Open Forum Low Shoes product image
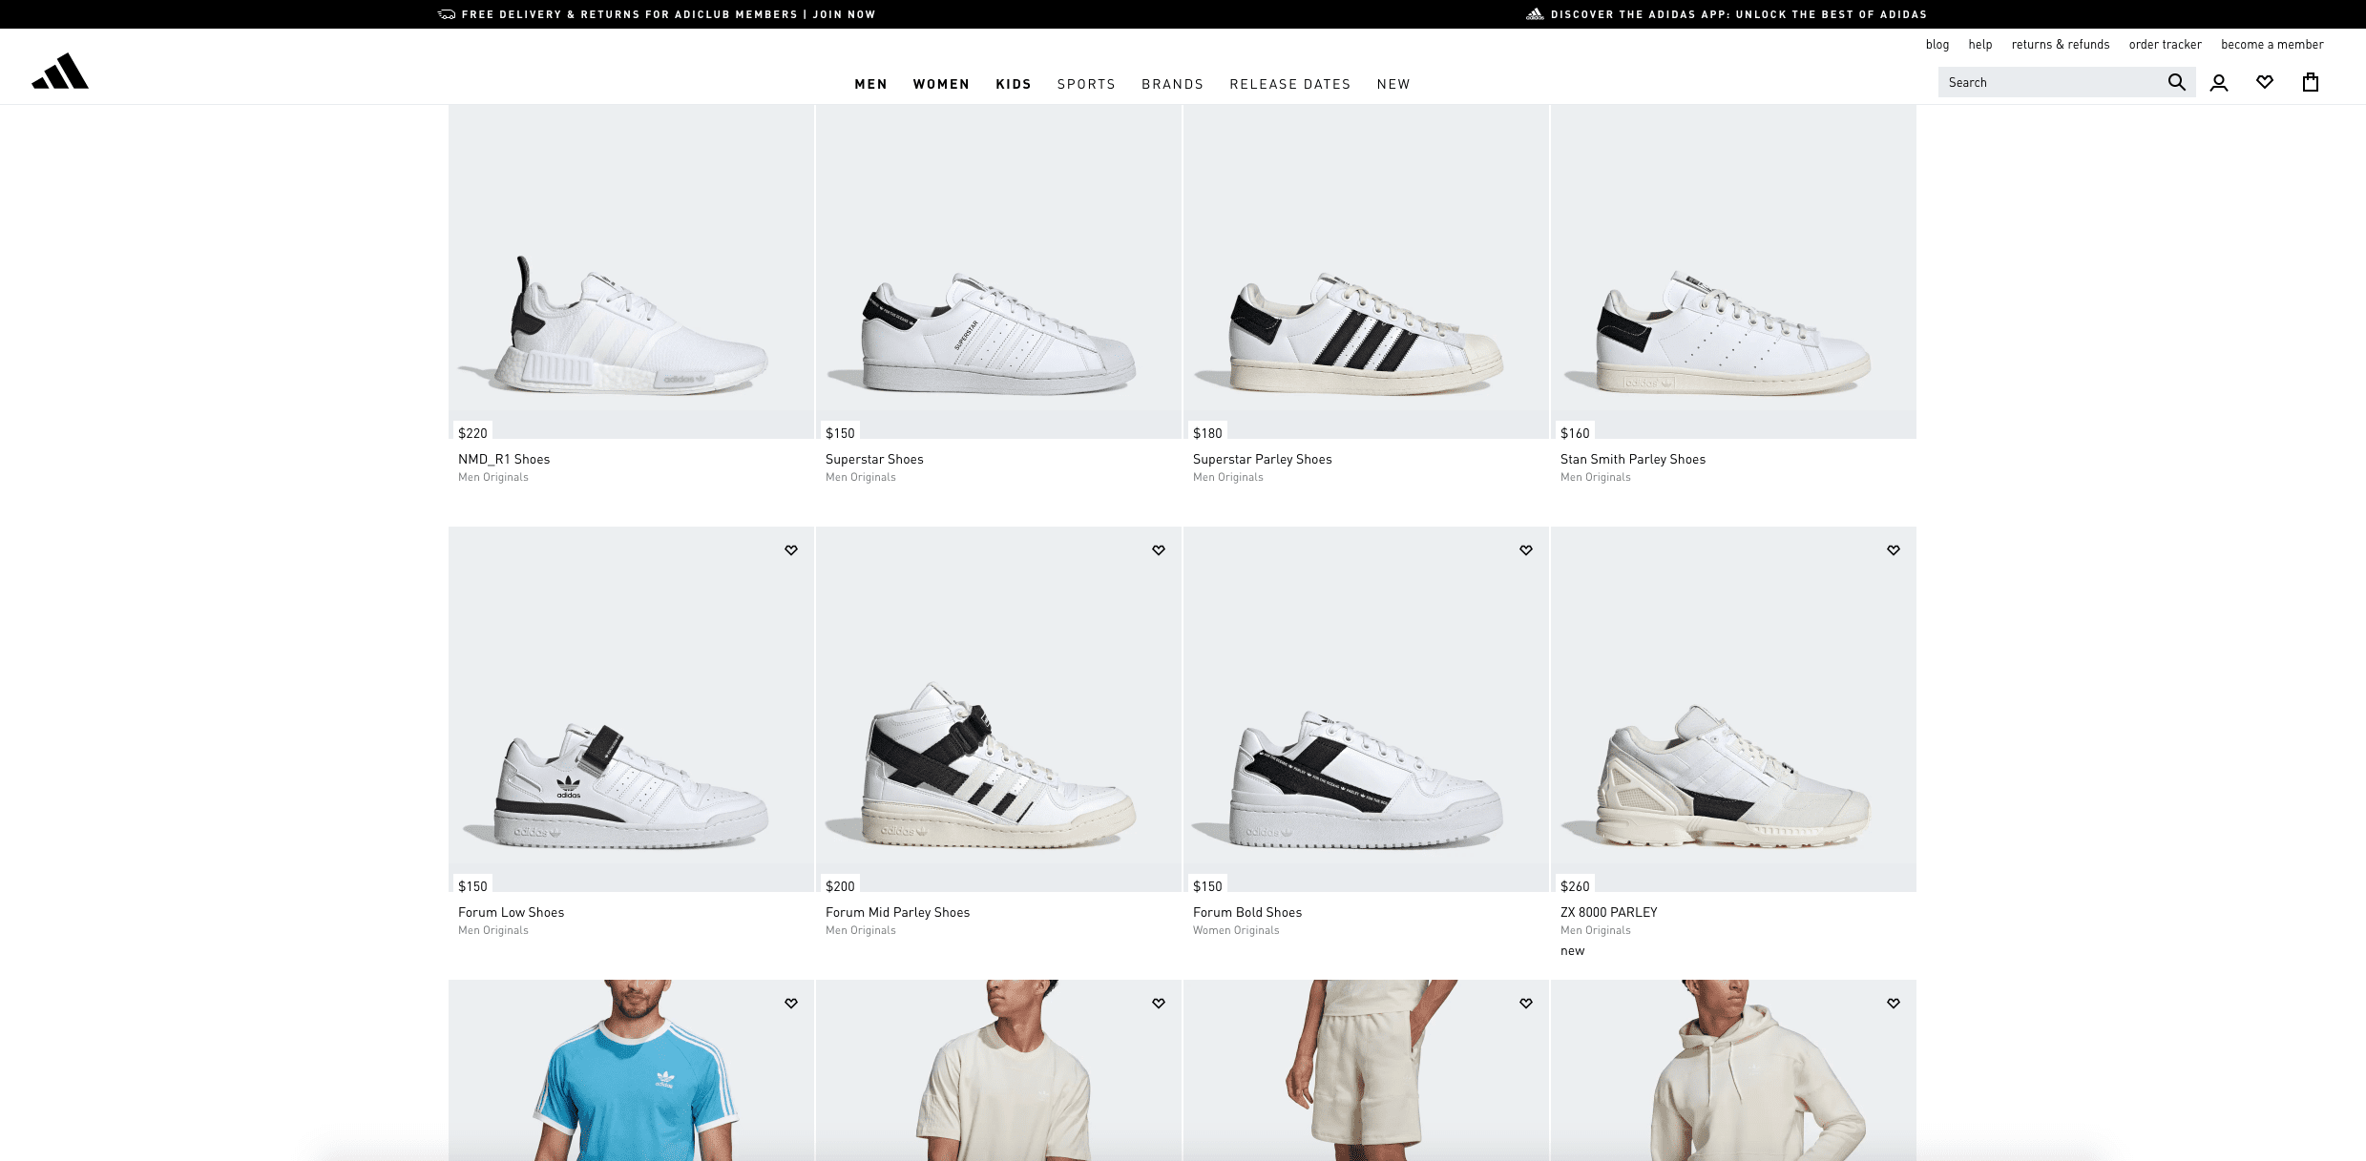 (x=631, y=709)
